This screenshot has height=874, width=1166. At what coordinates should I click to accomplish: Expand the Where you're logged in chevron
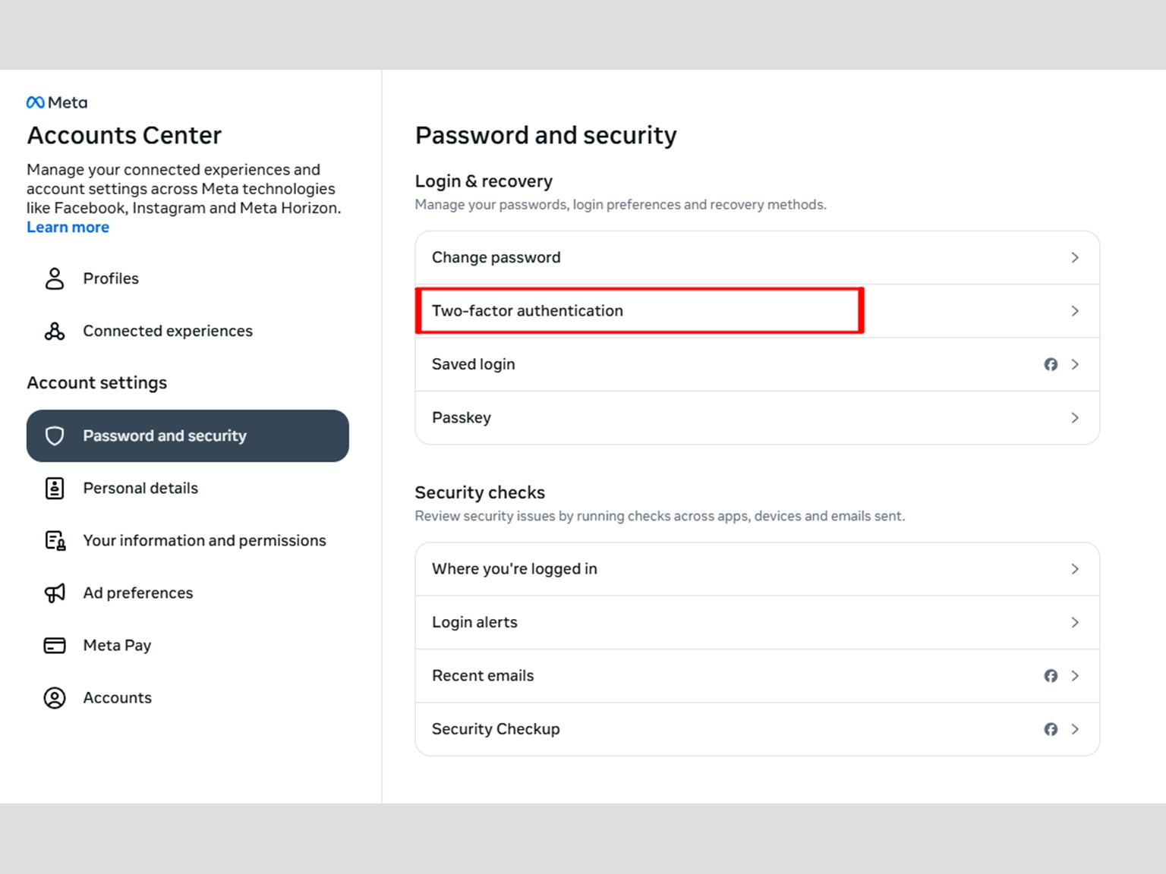tap(1075, 568)
